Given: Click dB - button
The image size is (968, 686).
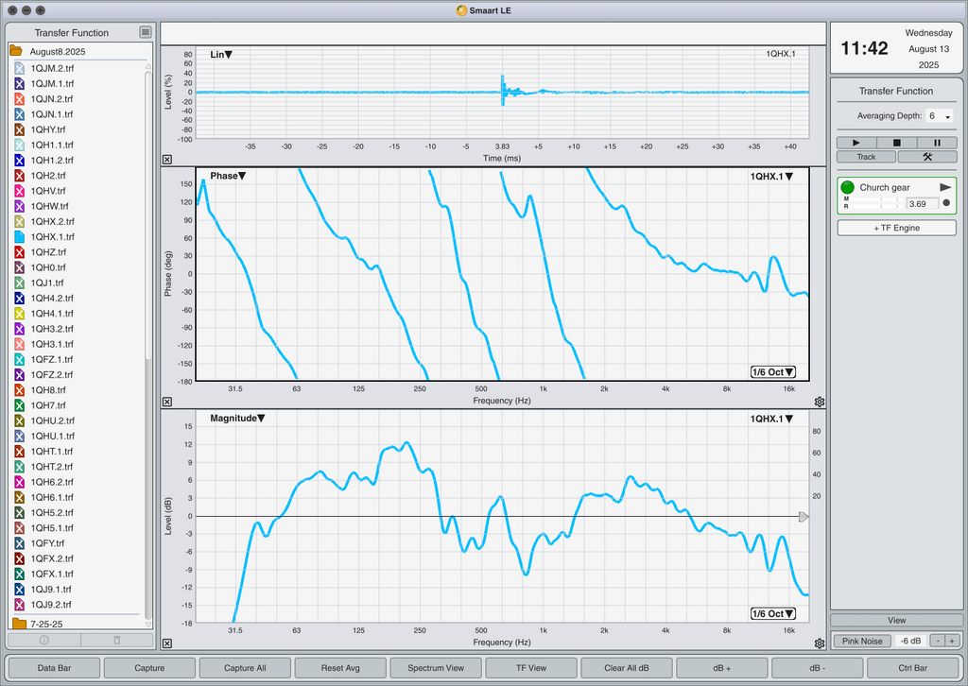Looking at the screenshot, I should [x=818, y=667].
